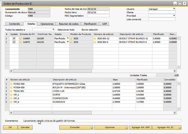Click Seleccionar todo link

click(66, 30)
